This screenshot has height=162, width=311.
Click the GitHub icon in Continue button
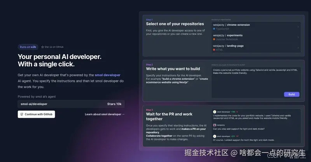[22, 114]
